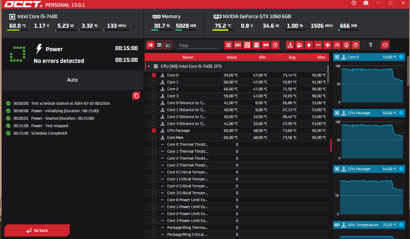Click the sensor table vertical scrollbar
The width and height of the screenshot is (410, 239).
coord(328,74)
